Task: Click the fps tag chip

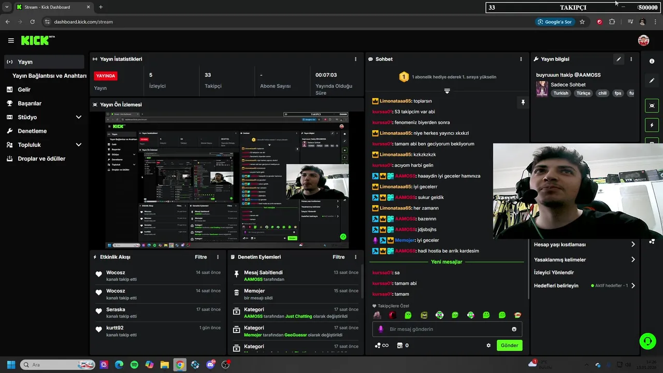Action: (x=617, y=93)
